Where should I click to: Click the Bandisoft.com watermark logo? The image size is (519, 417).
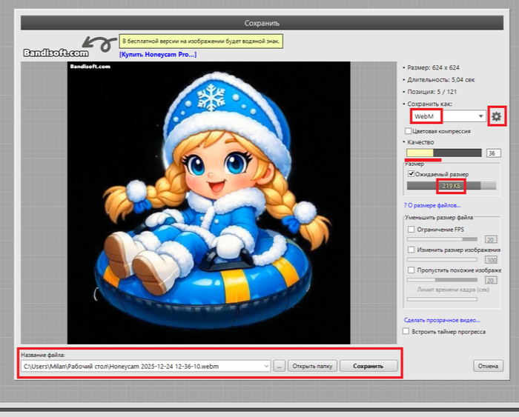tap(56, 53)
